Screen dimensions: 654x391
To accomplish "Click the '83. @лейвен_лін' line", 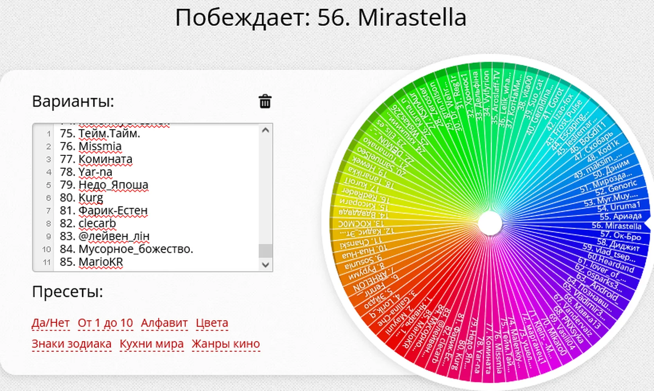I will point(104,236).
